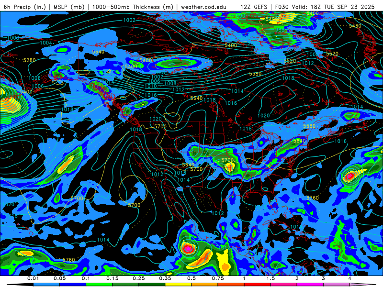
Task: Click the yellow precipitation maximum over Oklahoma area
Action: [229, 167]
